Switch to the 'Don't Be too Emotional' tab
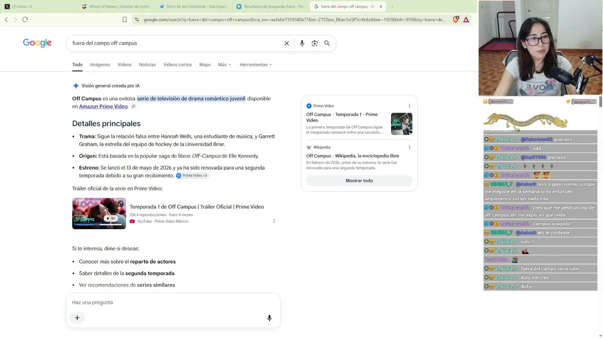The image size is (603, 339). click(193, 7)
